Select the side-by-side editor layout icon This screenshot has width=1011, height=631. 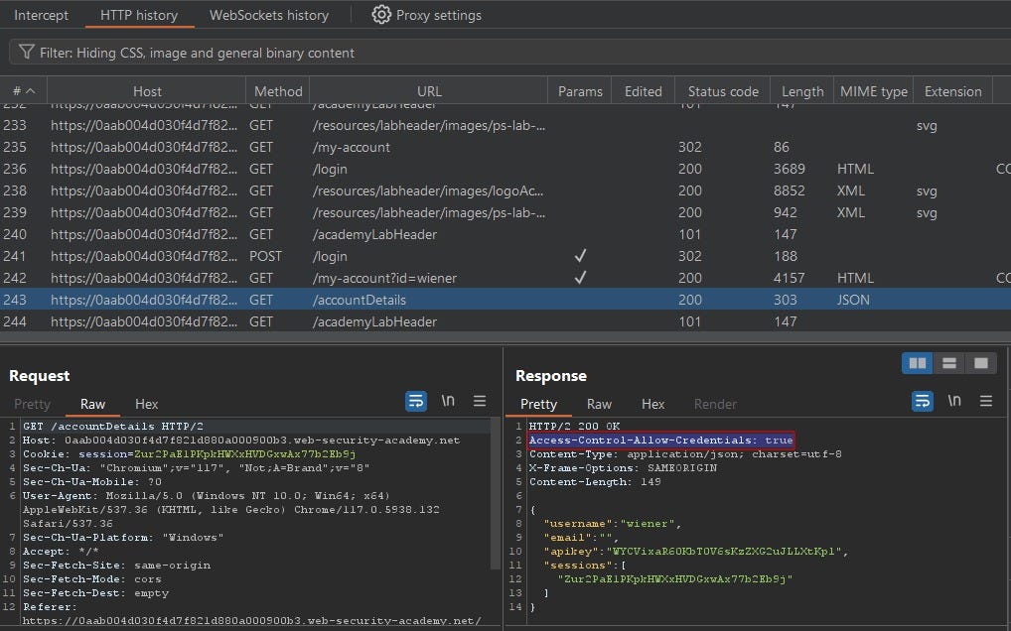click(917, 363)
